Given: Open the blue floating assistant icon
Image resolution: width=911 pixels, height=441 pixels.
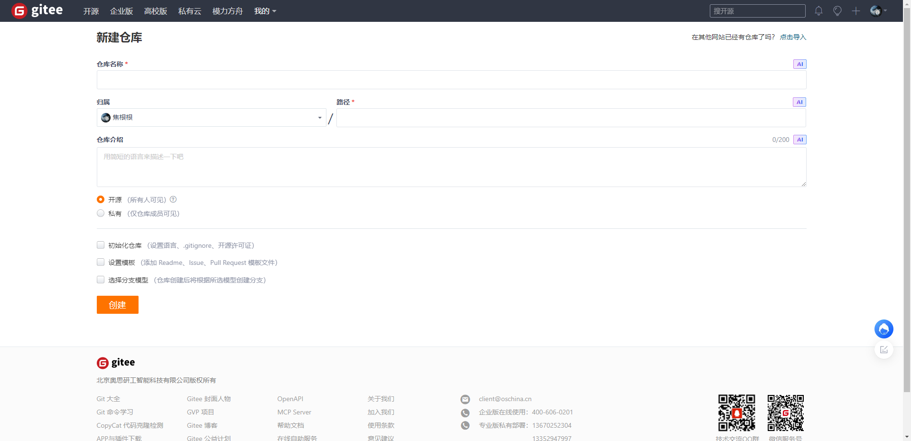Looking at the screenshot, I should point(884,329).
